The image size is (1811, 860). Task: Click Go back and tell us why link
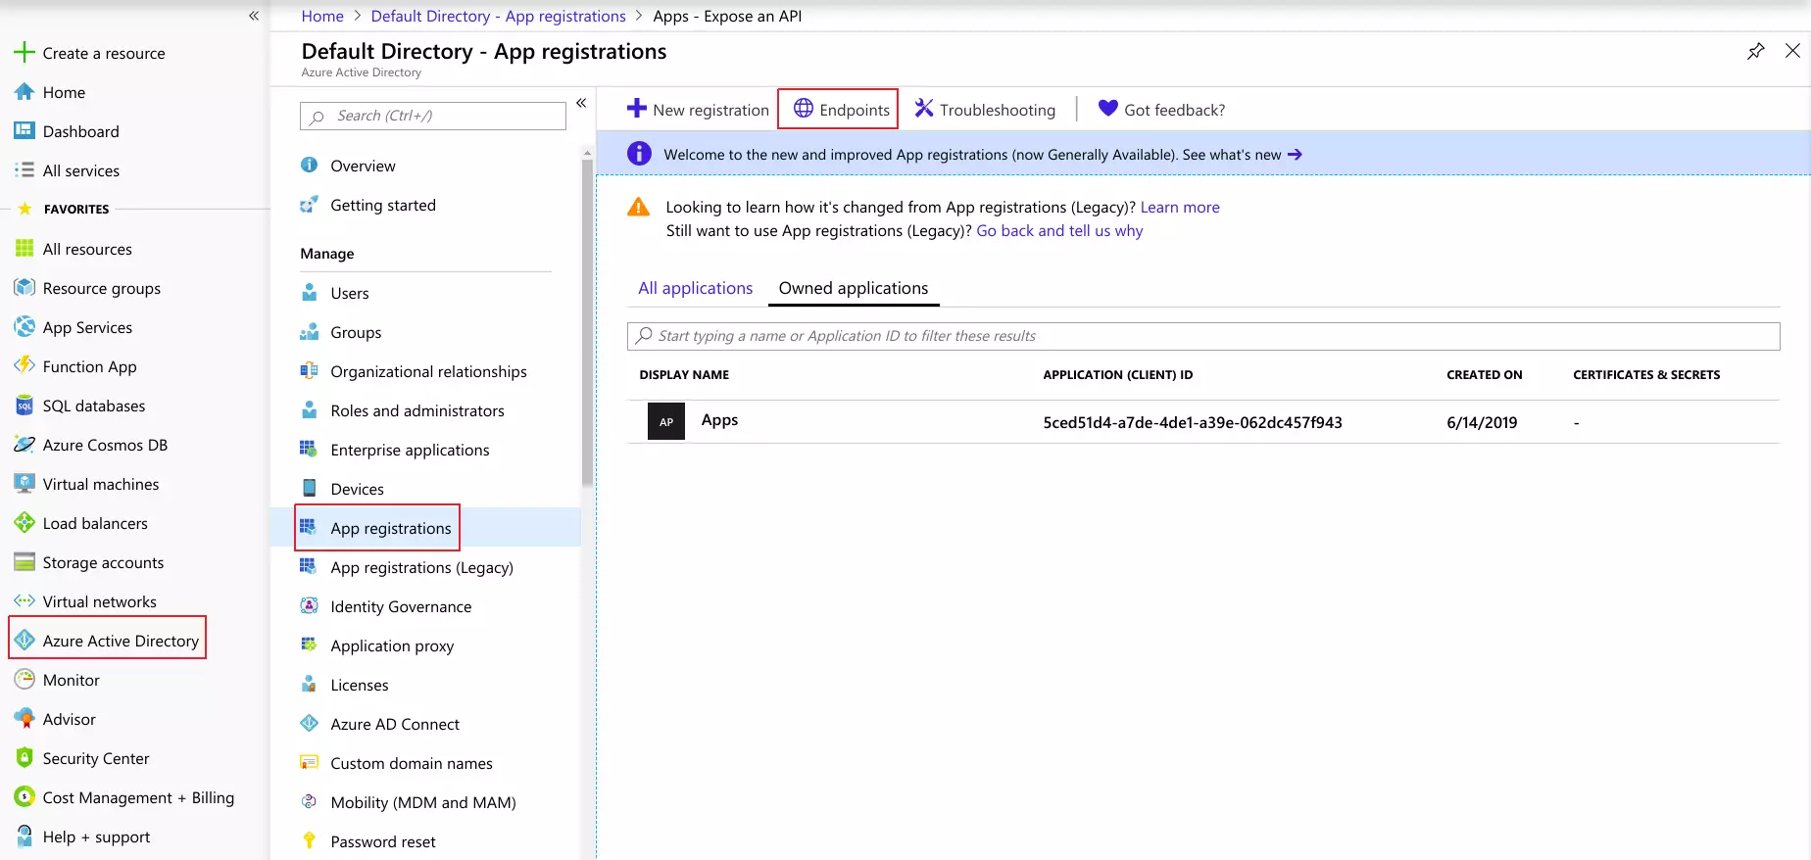(x=1059, y=230)
